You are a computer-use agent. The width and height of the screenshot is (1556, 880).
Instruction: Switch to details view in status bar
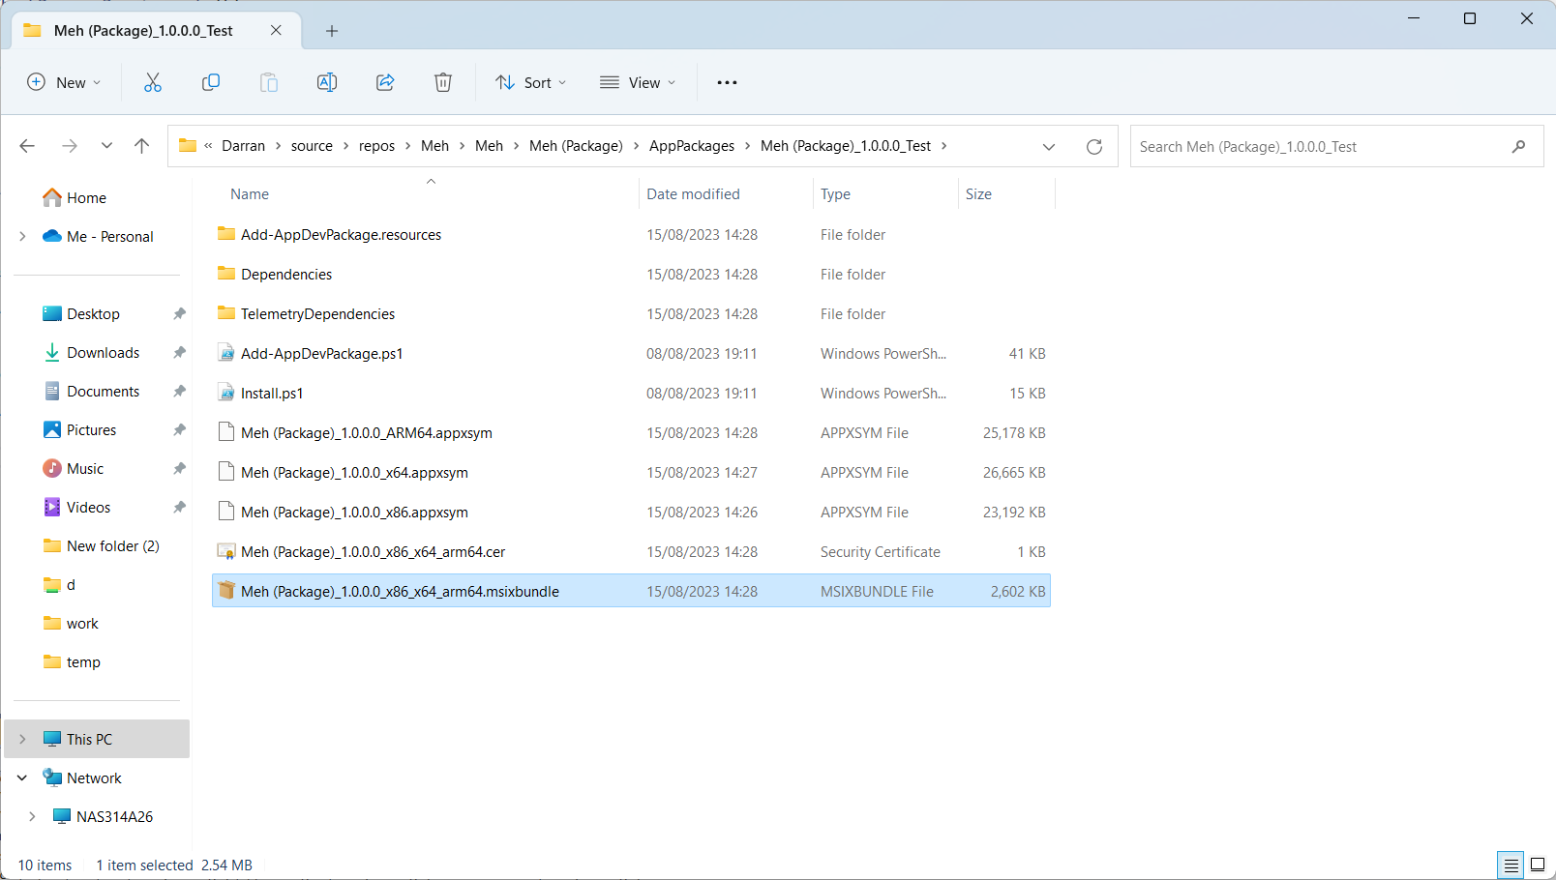1510,865
